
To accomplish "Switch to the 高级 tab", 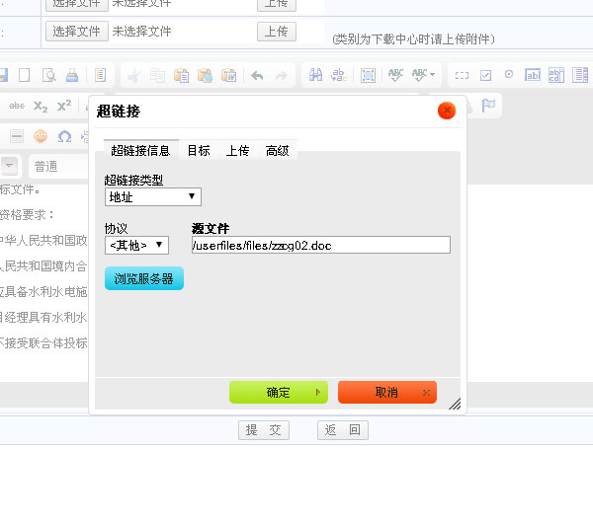I will tap(277, 150).
